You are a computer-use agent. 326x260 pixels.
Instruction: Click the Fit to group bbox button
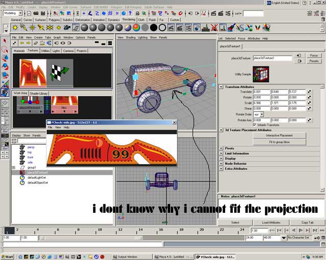[x=280, y=142]
